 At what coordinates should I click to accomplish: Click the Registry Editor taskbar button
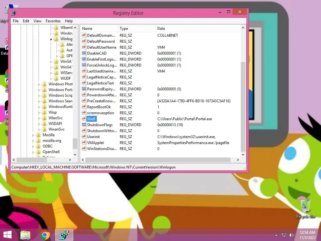(x=64, y=235)
